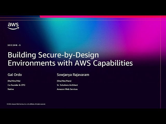This screenshot has height=124, width=166.
Task: Click the AWS logo in the top-left
Action: coord(13,26)
